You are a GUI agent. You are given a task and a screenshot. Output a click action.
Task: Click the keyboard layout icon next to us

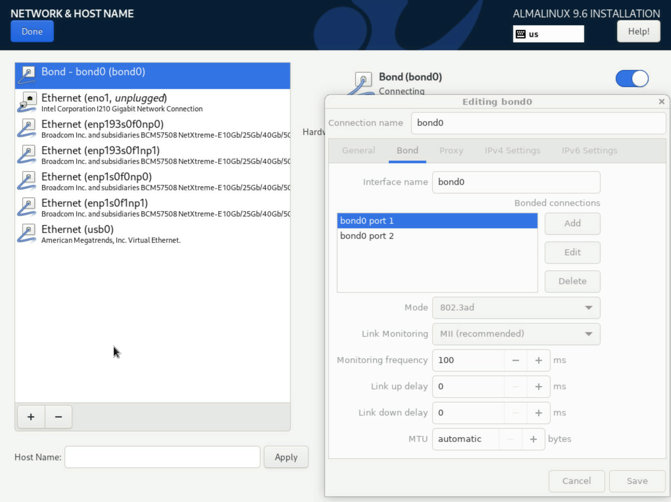click(521, 34)
